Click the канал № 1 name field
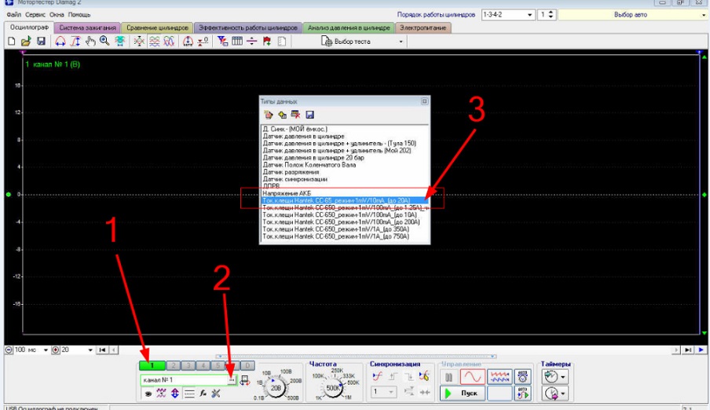This screenshot has width=710, height=410. [x=185, y=380]
